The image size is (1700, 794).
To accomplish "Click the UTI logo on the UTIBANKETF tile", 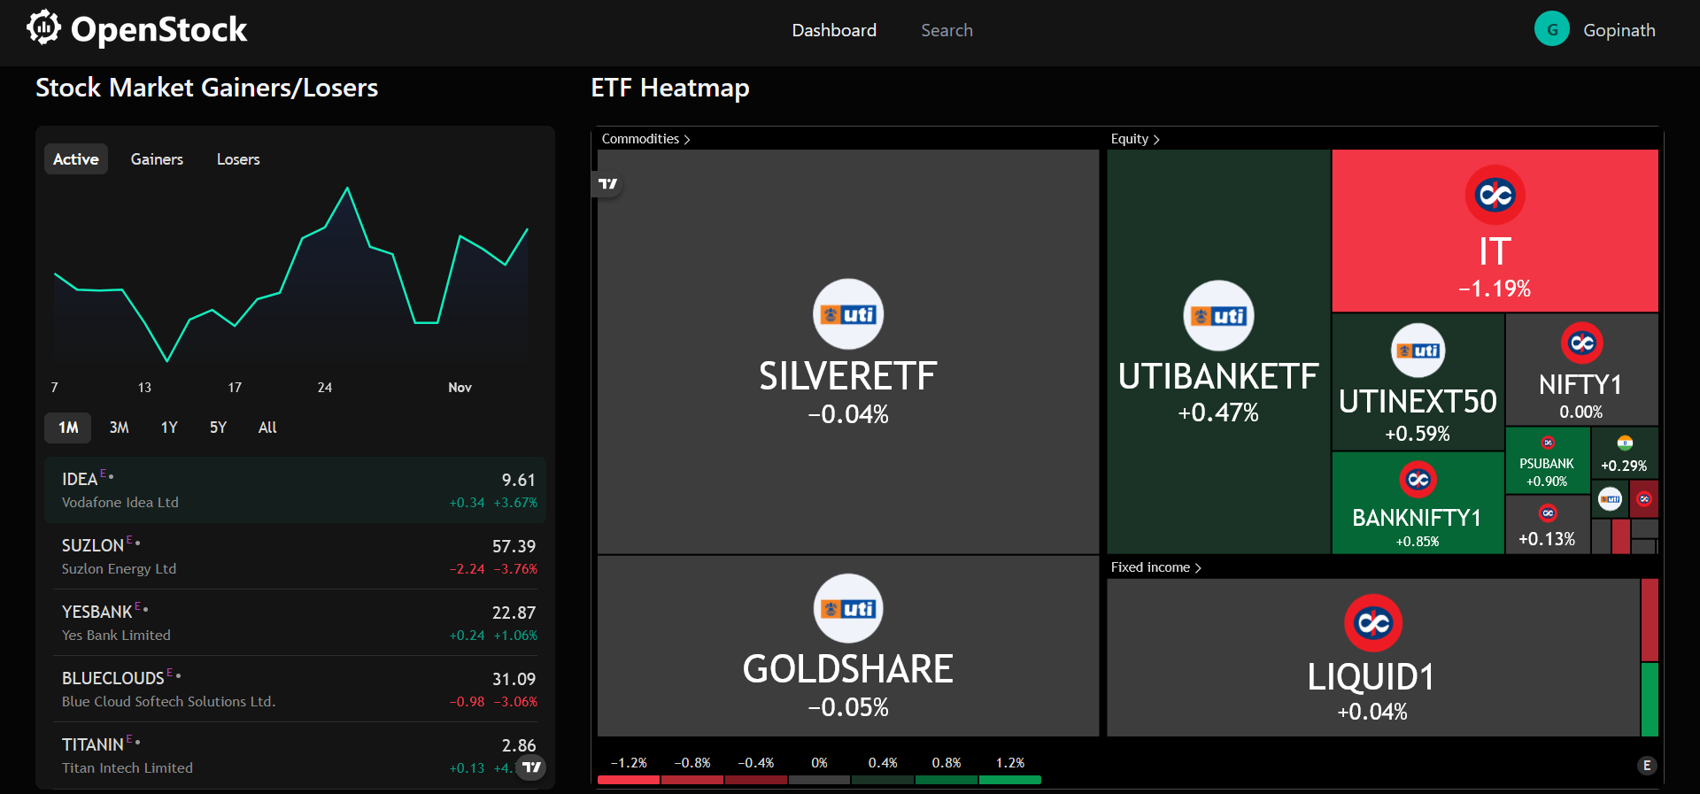I will tap(1218, 316).
